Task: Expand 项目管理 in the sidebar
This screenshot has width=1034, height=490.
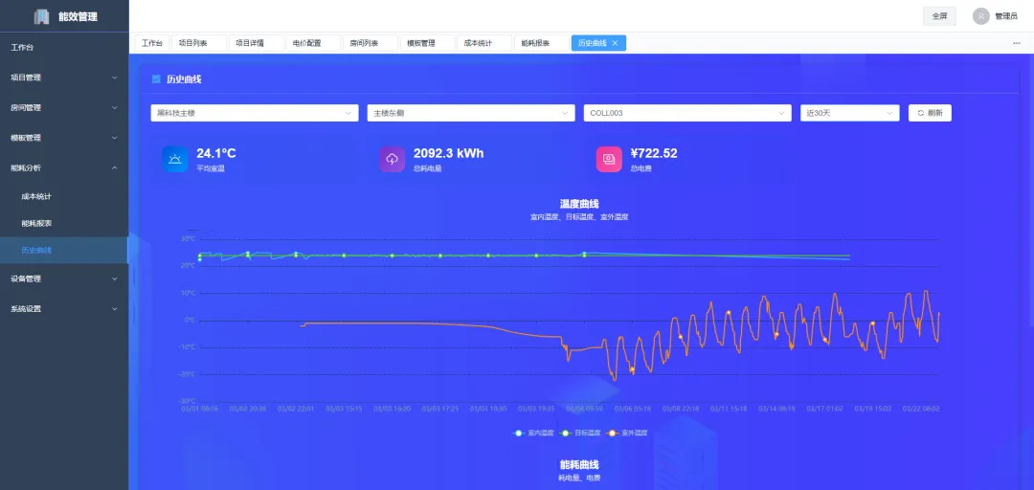Action: [64, 78]
